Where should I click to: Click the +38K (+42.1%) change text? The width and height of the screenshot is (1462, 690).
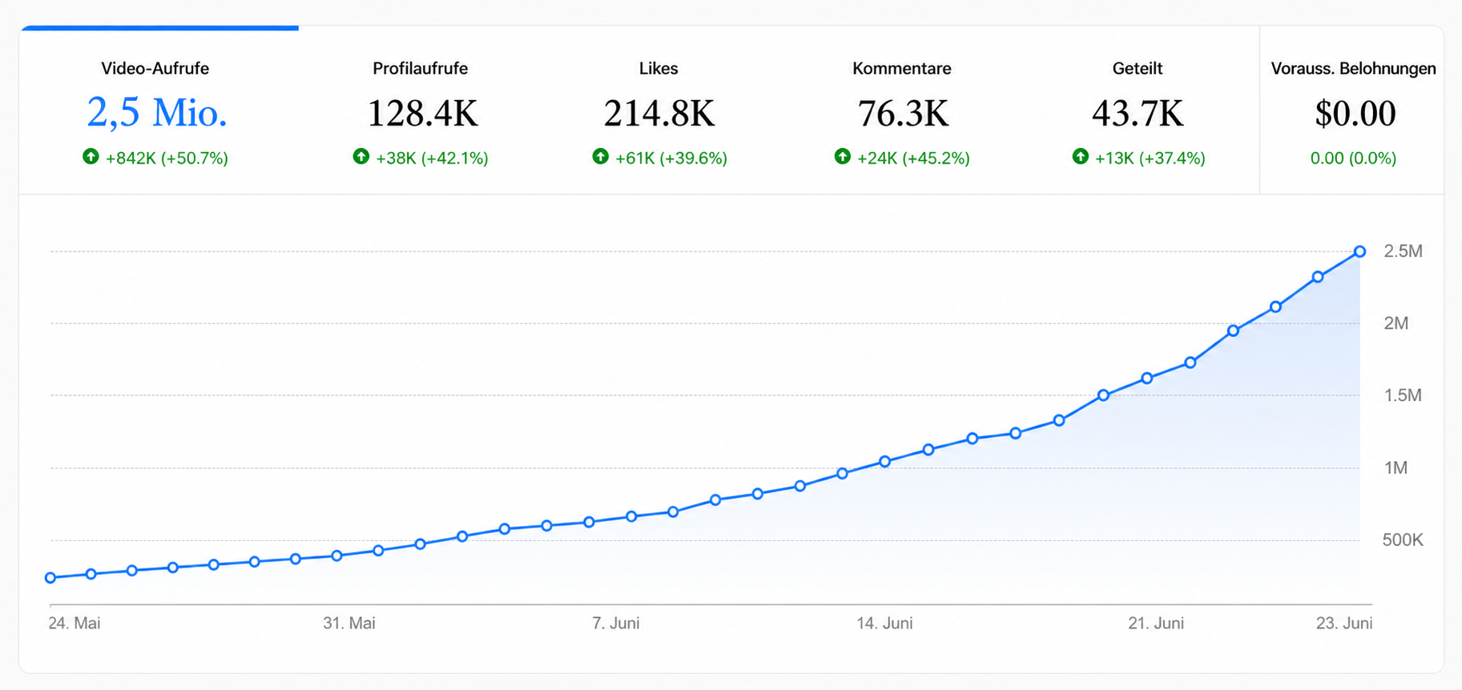432,158
